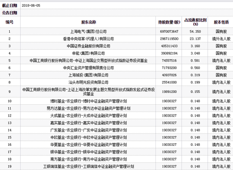Click share count 71793200

169,68
